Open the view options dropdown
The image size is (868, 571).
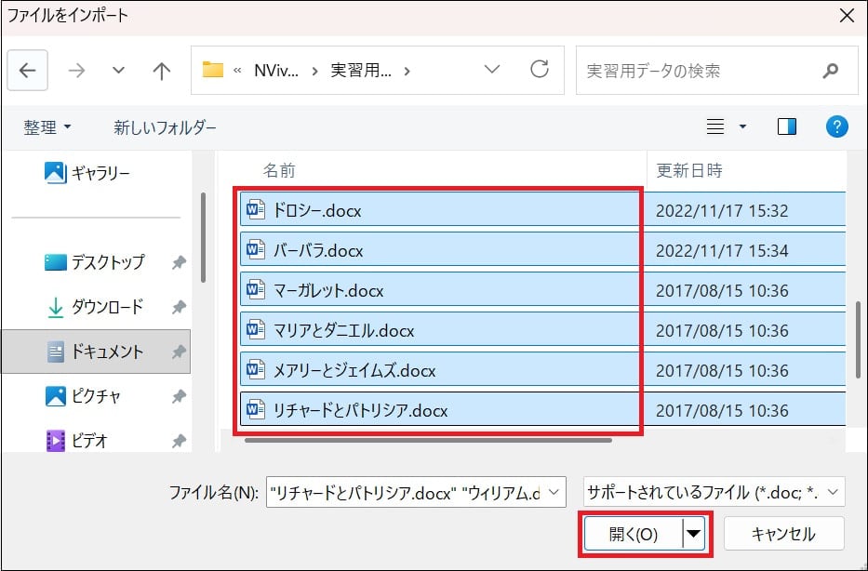coord(742,126)
